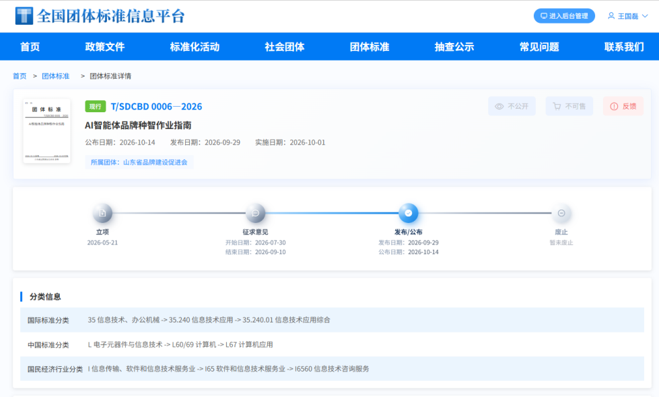This screenshot has height=397, width=659.
Task: Click the 不公开 eye button
Action: pos(512,106)
